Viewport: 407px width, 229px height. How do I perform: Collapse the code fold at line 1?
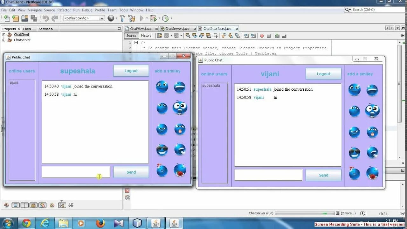coord(136,43)
